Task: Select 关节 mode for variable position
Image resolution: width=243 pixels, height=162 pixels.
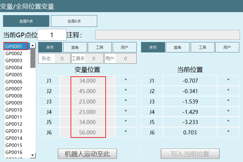Action: coord(50,47)
